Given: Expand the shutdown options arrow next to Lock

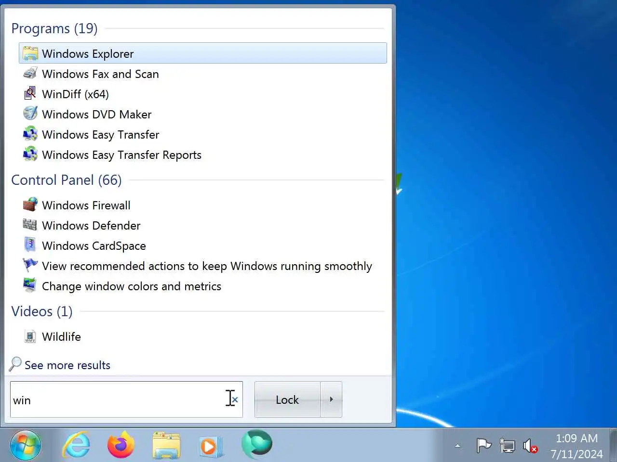Looking at the screenshot, I should pyautogui.click(x=331, y=399).
